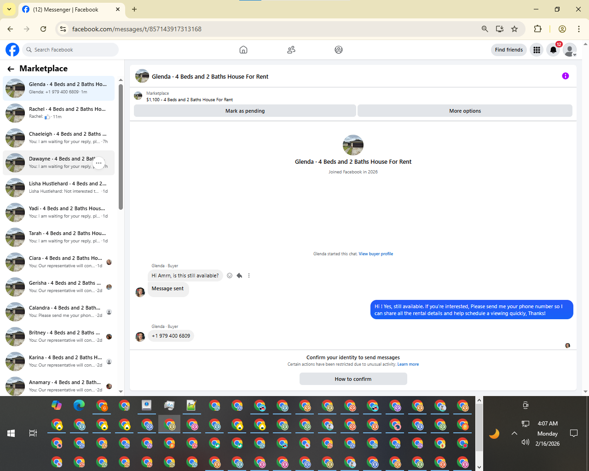Open notifications bell with 12 badge

pyautogui.click(x=554, y=50)
